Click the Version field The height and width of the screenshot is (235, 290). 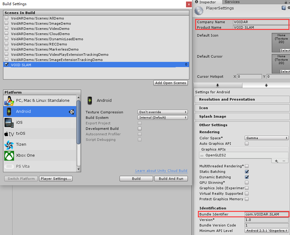267,220
